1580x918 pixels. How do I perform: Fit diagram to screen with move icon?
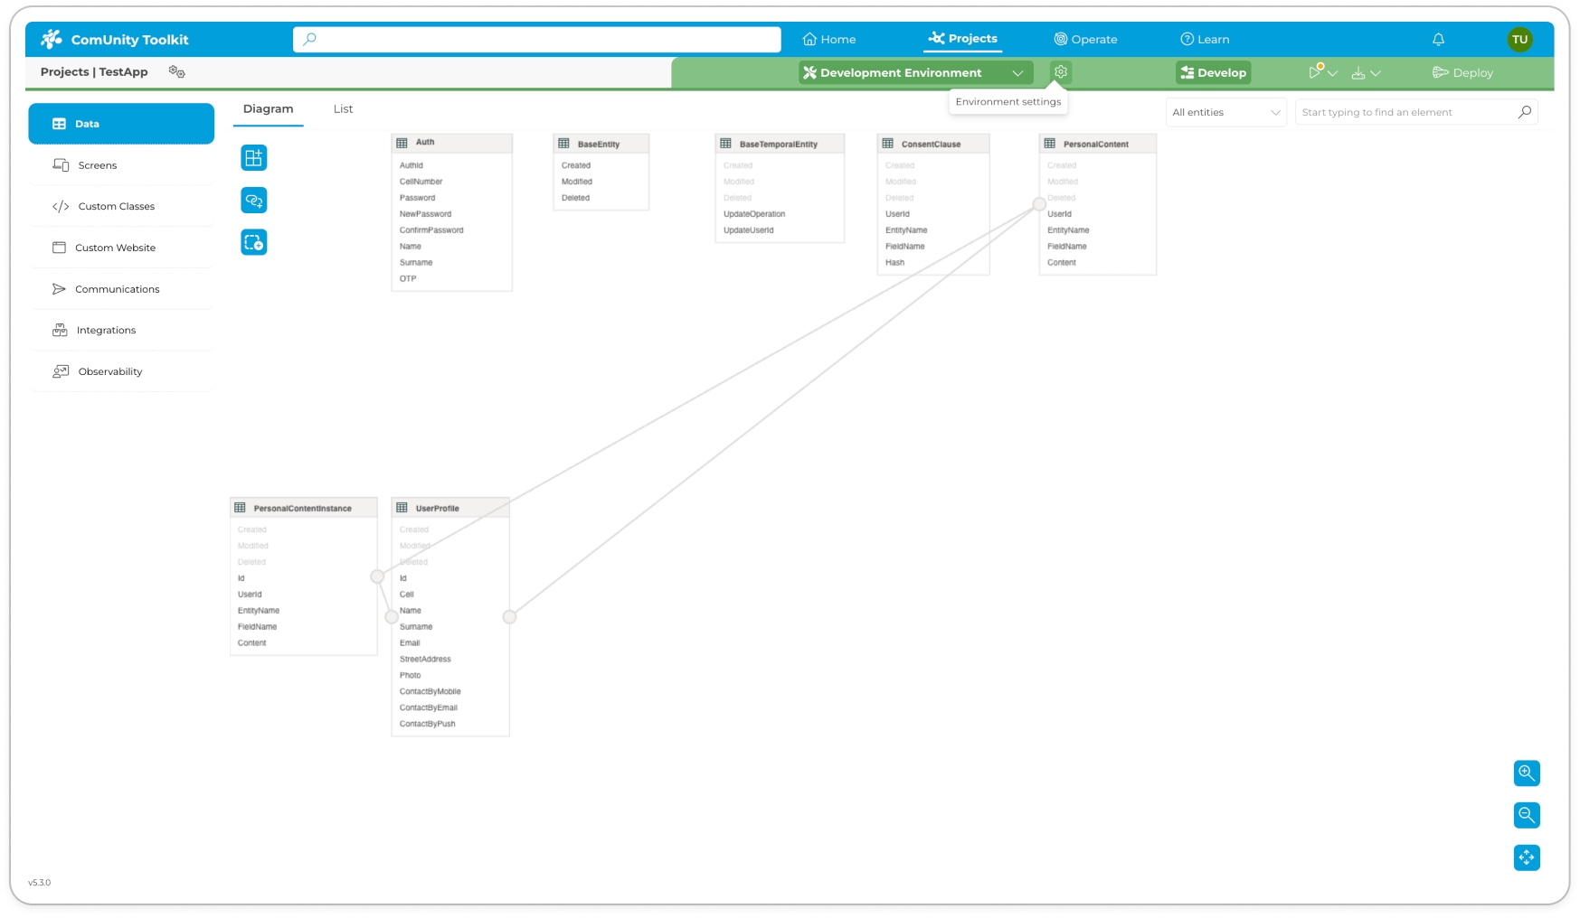pyautogui.click(x=1526, y=857)
